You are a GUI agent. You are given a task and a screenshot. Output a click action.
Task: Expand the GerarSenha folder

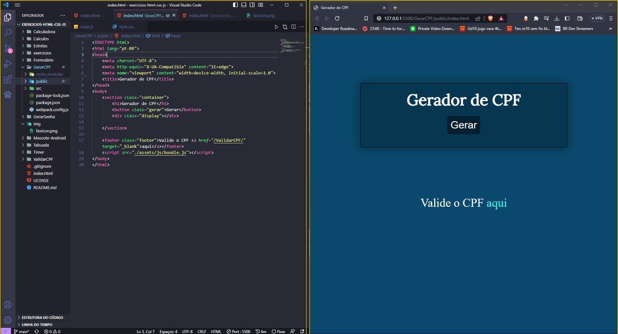44,116
